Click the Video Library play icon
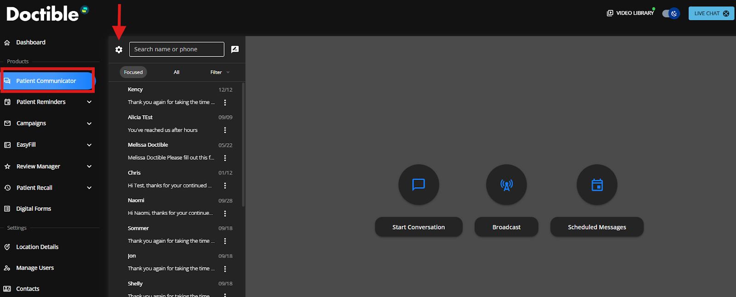This screenshot has height=297, width=736. (x=610, y=13)
